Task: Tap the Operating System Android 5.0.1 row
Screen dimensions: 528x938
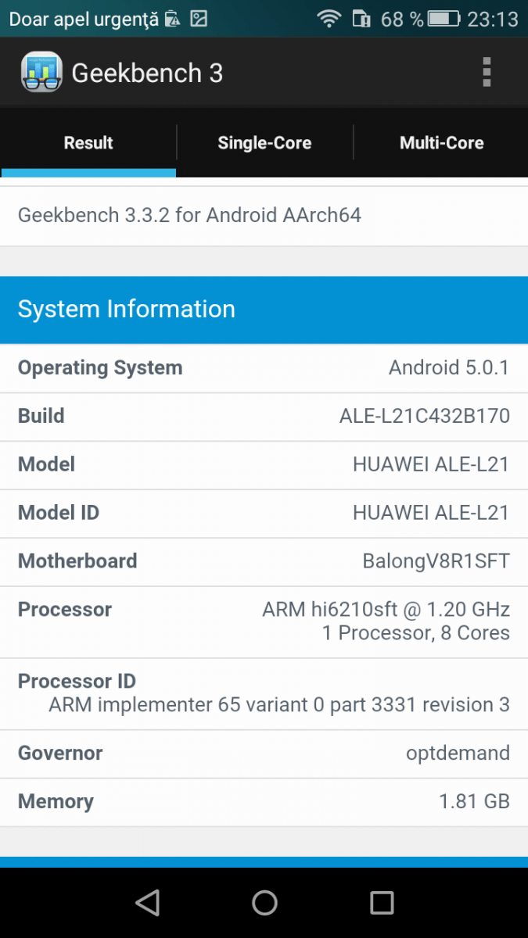Action: 264,368
